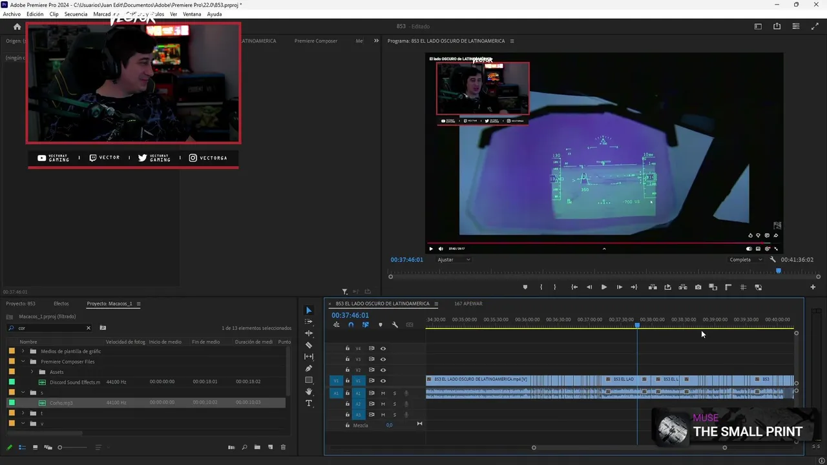Screen dimensions: 827x465
Task: Click the Export Frame camera icon
Action: [698, 287]
